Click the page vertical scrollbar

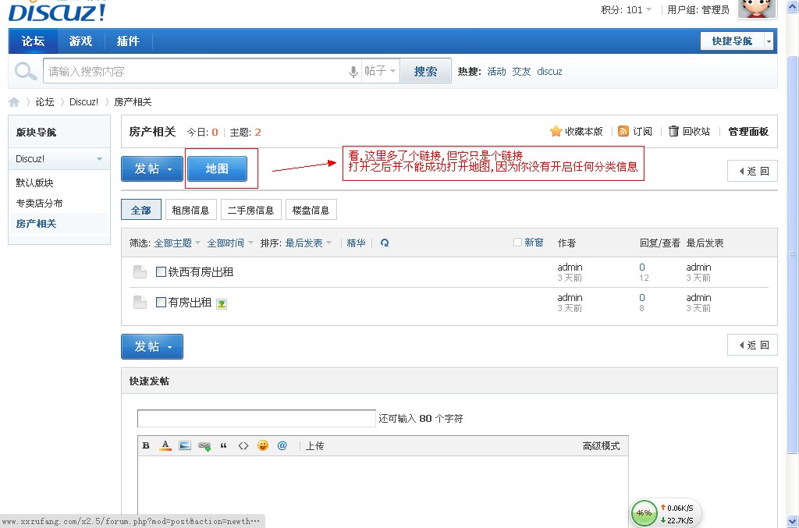(793, 253)
